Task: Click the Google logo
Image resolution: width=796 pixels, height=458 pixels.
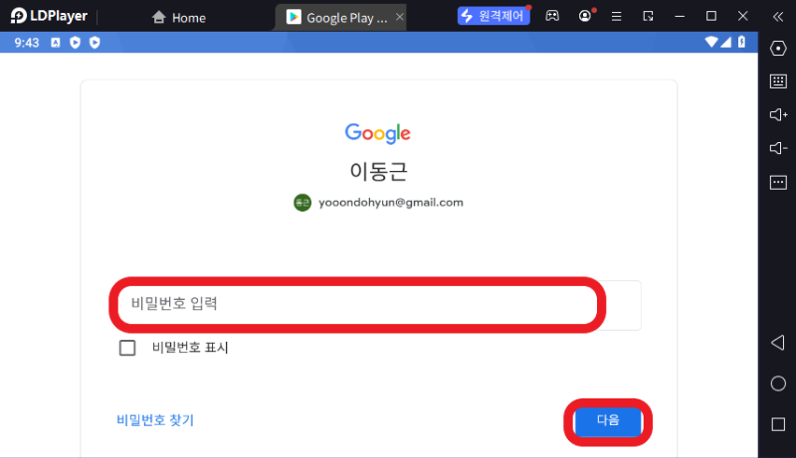Action: pos(378,133)
